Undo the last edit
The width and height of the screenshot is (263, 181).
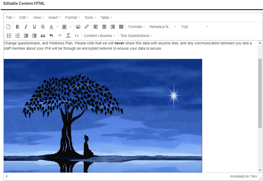[51, 36]
